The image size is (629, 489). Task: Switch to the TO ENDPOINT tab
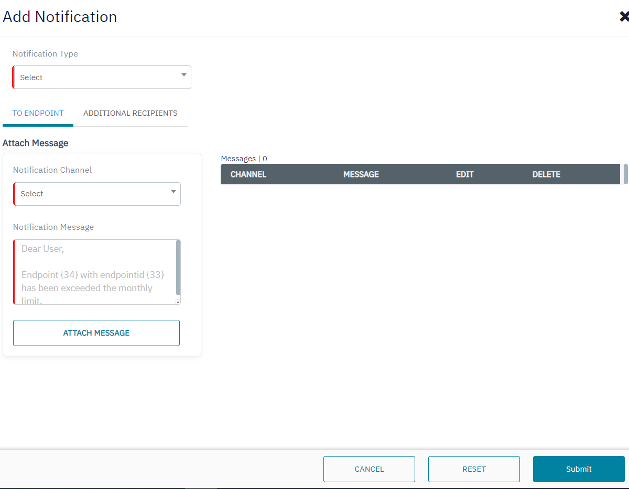[x=38, y=113]
